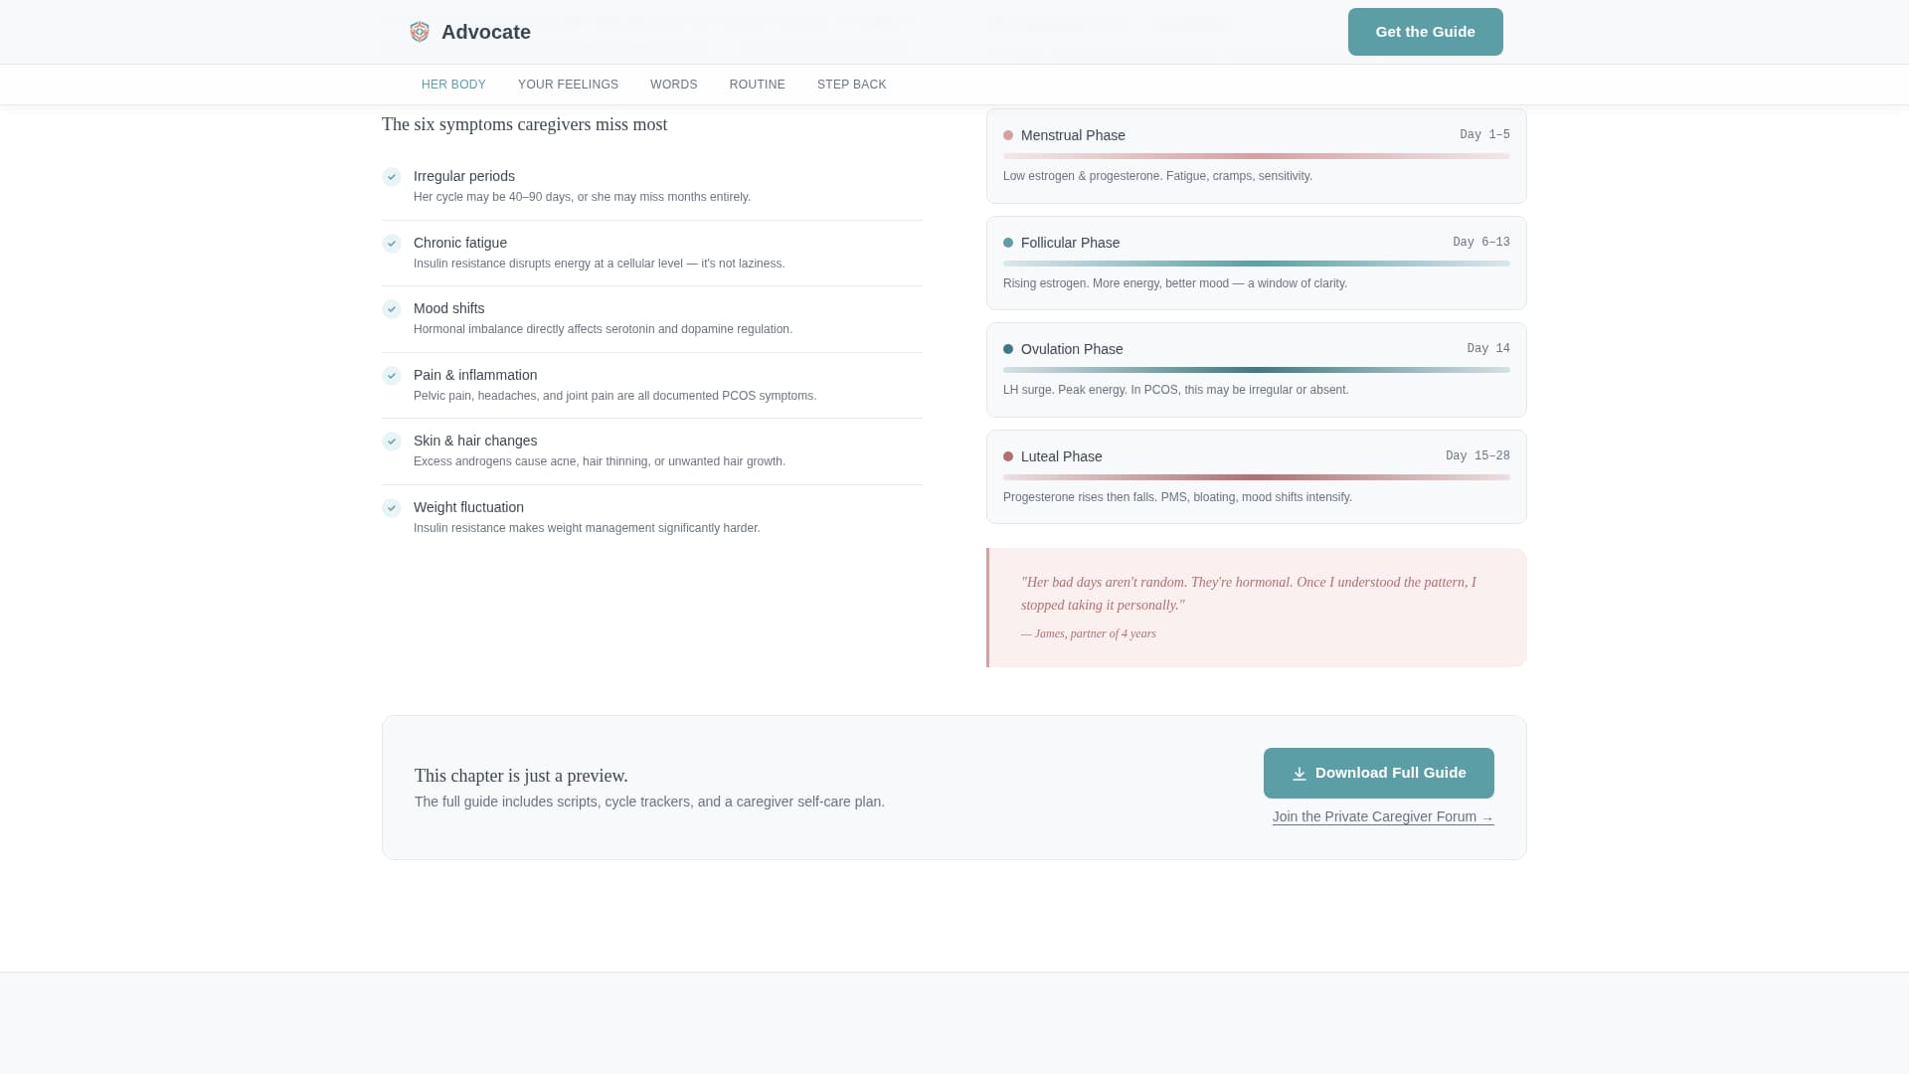Toggle the Irregular periods checkmark
1909x1074 pixels.
point(392,177)
